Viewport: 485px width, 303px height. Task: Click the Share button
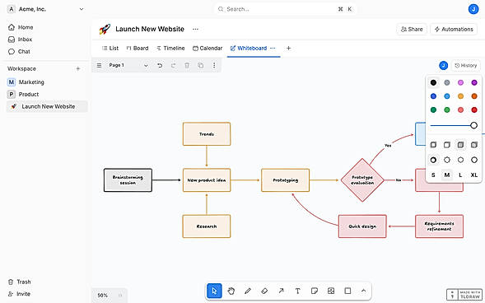click(412, 29)
